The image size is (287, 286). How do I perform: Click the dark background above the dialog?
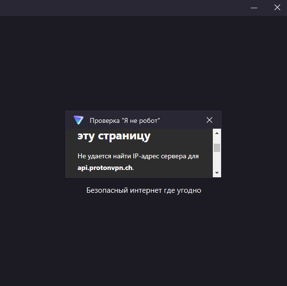[x=143, y=62]
